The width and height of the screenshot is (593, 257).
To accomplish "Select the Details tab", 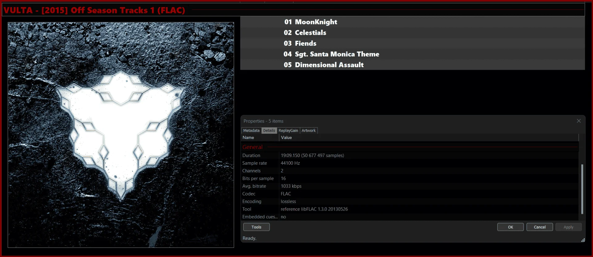I will point(269,131).
